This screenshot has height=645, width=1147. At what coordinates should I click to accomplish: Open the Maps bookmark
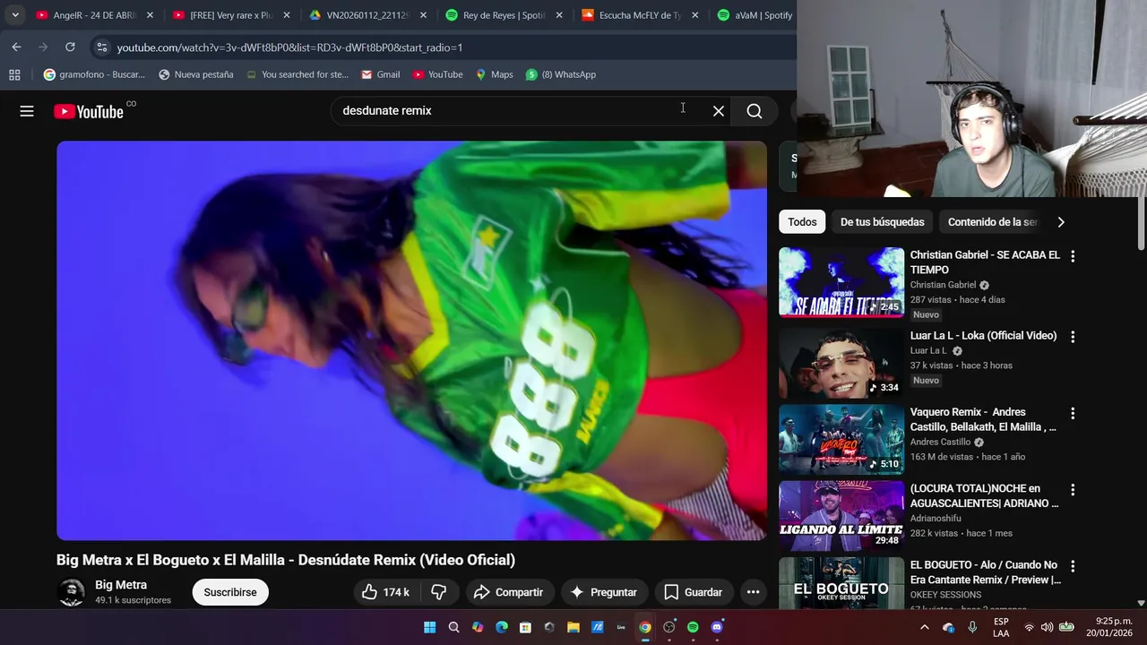[494, 74]
